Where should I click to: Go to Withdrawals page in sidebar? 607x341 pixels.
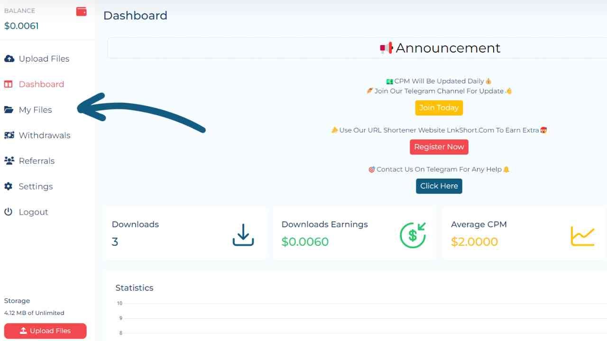click(x=44, y=135)
